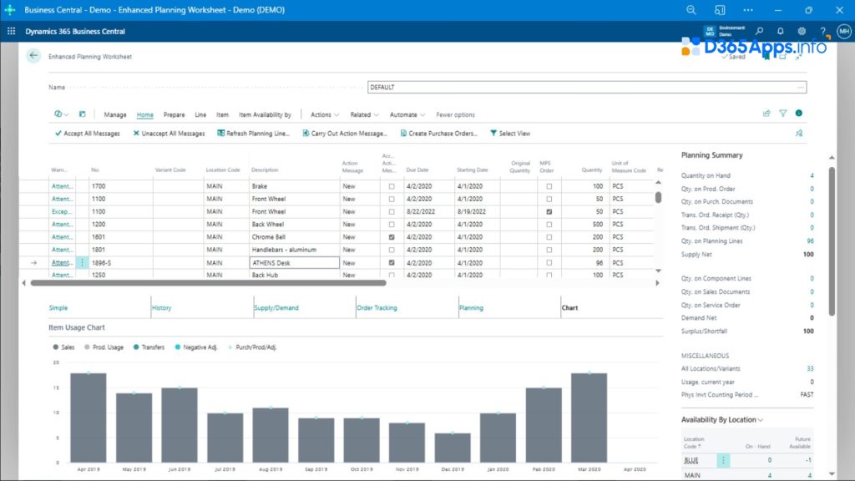Click the zoom magnifier in title bar
This screenshot has height=481, width=855.
[691, 10]
